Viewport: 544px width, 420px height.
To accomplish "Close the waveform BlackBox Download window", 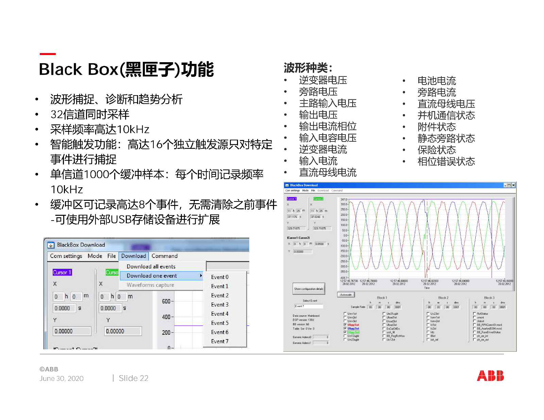I will [513, 185].
